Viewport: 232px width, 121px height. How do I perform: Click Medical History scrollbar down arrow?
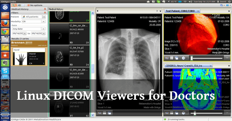point(93,115)
